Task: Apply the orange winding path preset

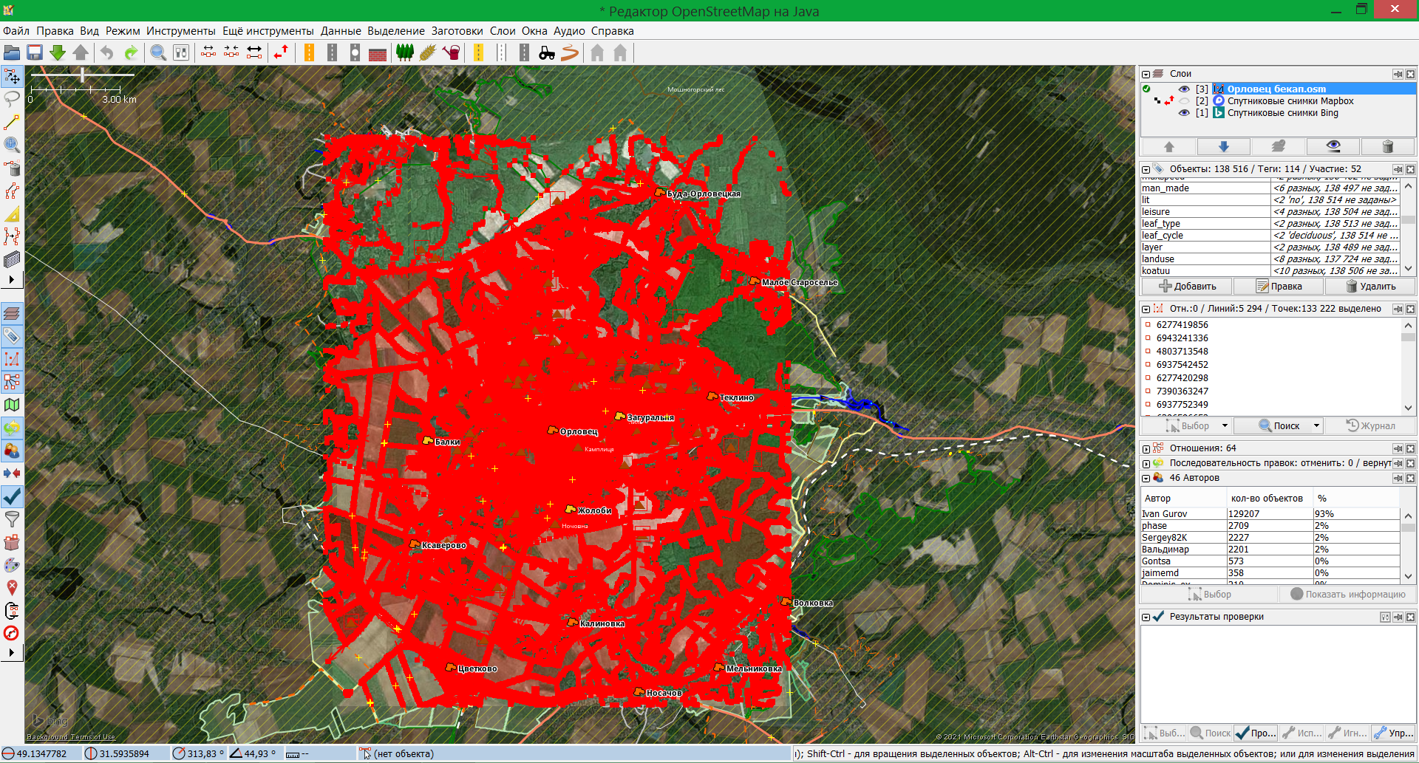Action: tap(570, 52)
